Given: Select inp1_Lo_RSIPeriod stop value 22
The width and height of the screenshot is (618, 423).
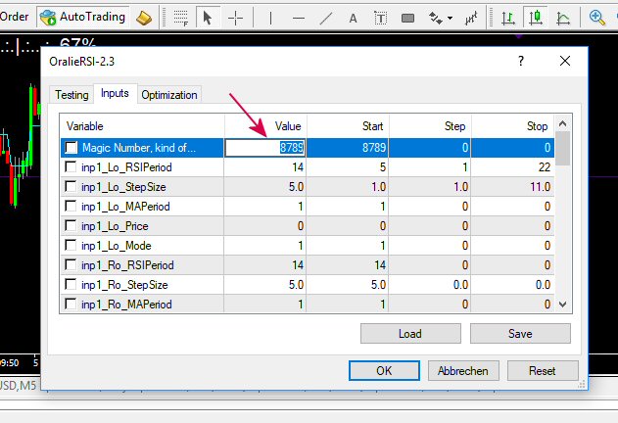Looking at the screenshot, I should 545,167.
